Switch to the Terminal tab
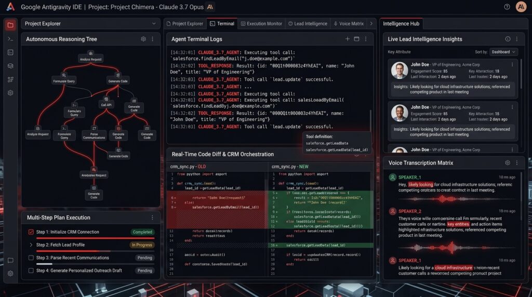532x297 pixels. click(222, 24)
